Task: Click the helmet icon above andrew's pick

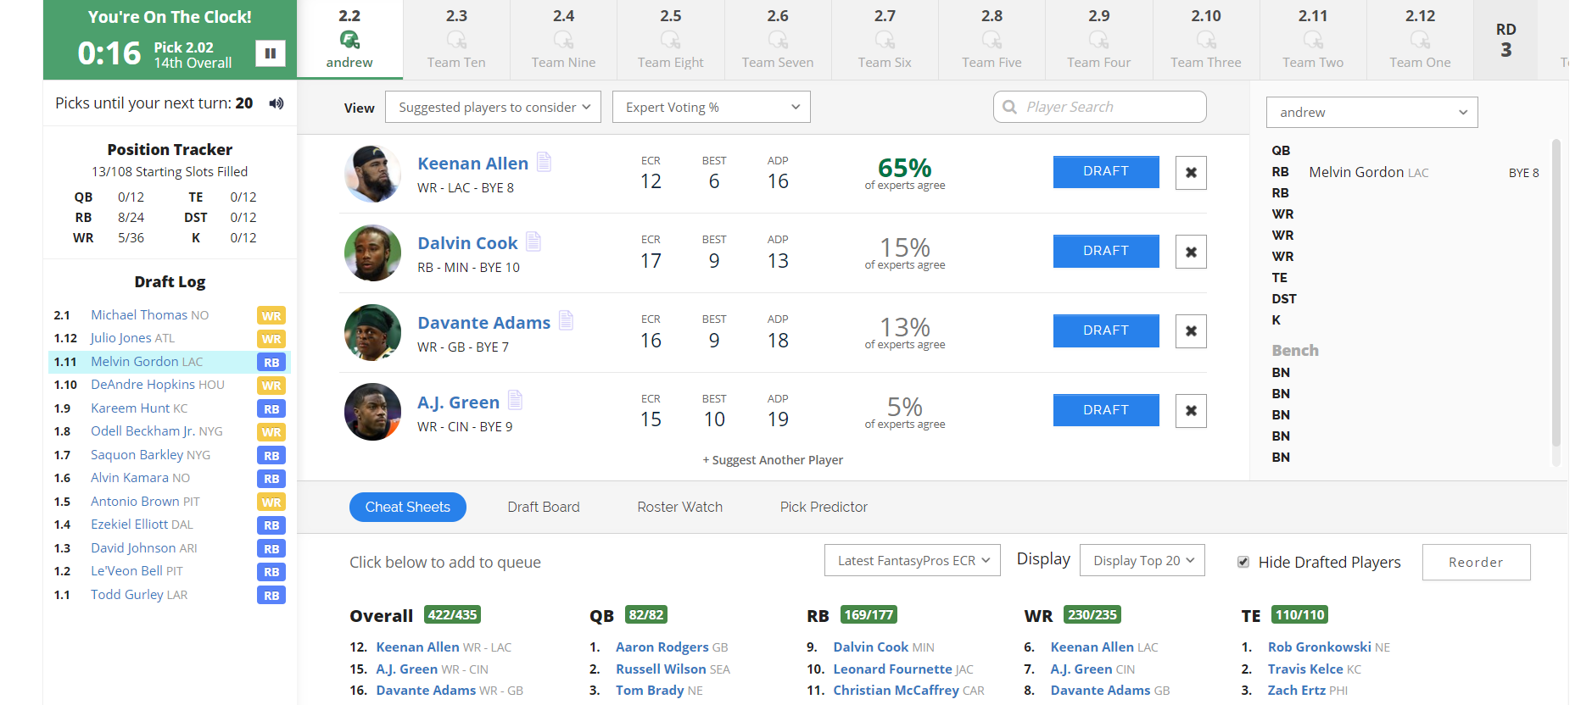Action: pos(349,40)
